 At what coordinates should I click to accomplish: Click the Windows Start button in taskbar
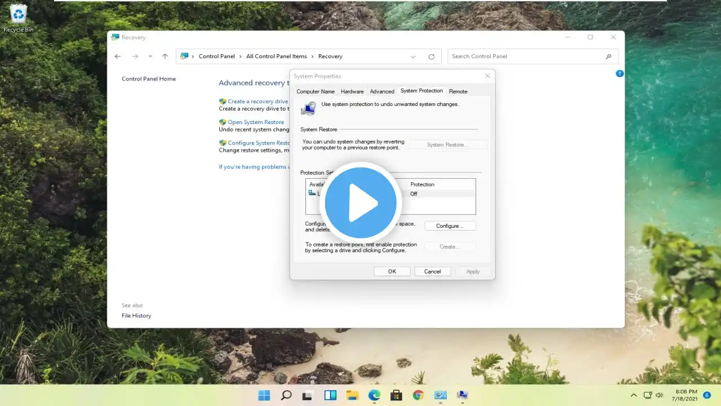264,395
